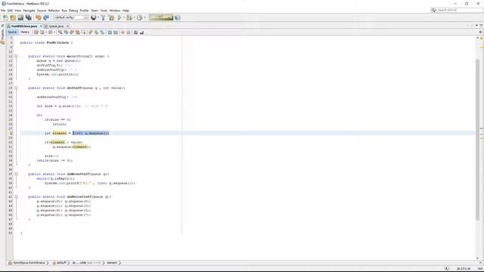Click the Comment icon in editor toolbar
This screenshot has height=272, width=484.
(x=136, y=32)
